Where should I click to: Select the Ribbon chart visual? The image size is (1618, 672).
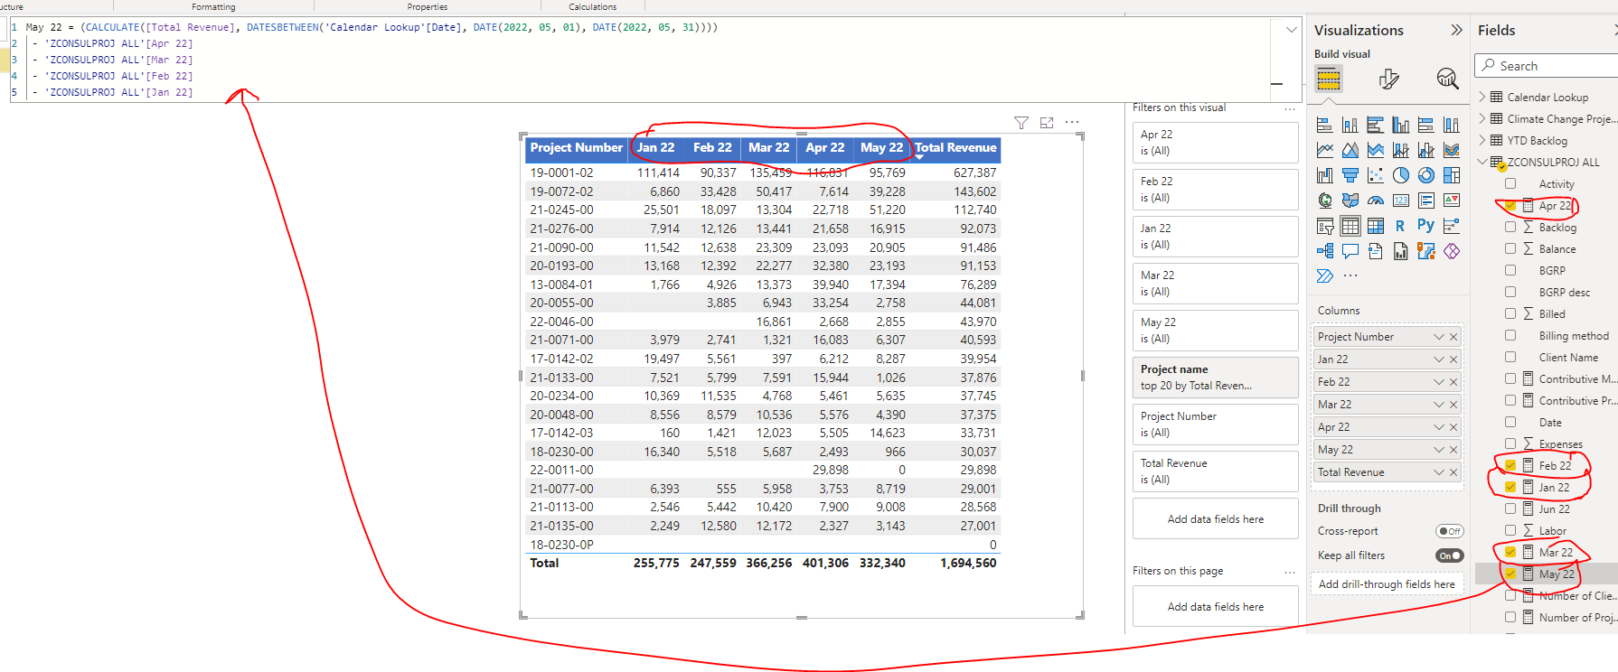pos(1452,150)
